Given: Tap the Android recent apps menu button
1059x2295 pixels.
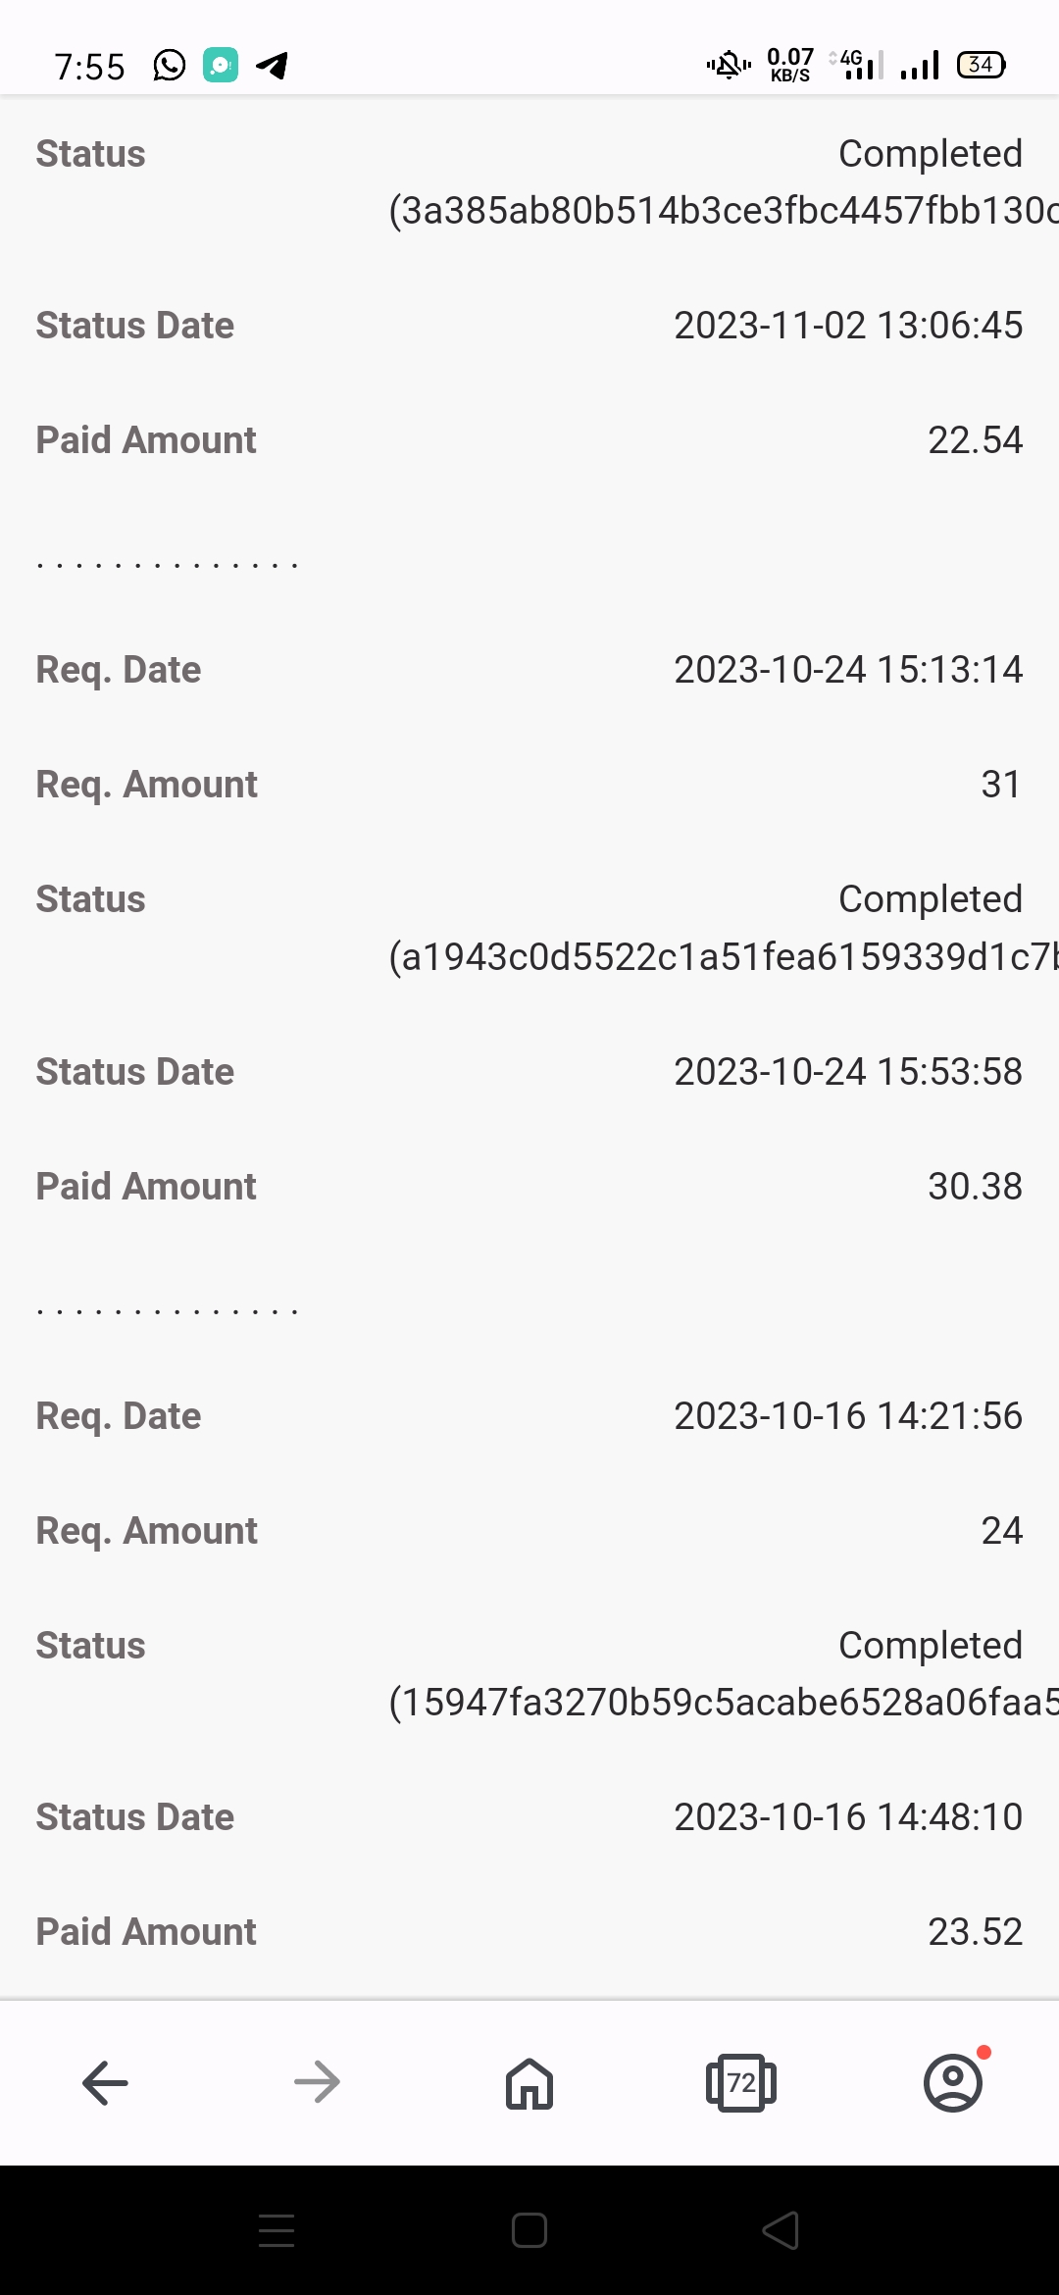Looking at the screenshot, I should point(277,2230).
